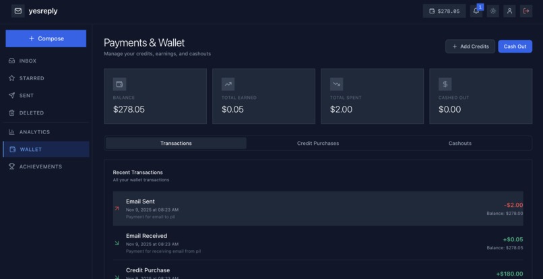Select the Wallet sidebar item
Image resolution: width=543 pixels, height=279 pixels.
pyautogui.click(x=46, y=150)
